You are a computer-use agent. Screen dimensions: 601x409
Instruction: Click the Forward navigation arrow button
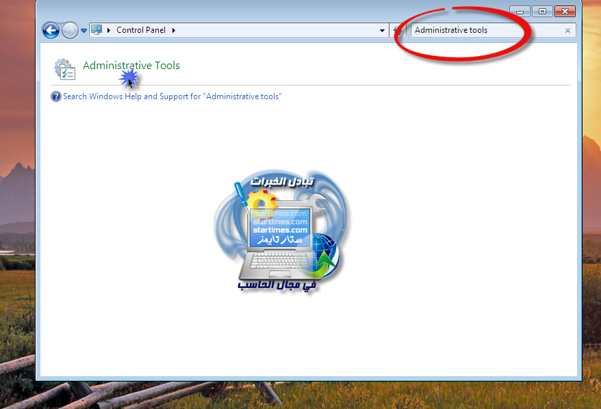tap(70, 30)
